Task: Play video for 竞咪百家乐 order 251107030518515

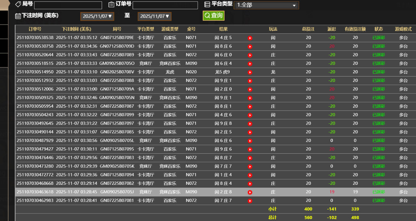Action: 250,63
